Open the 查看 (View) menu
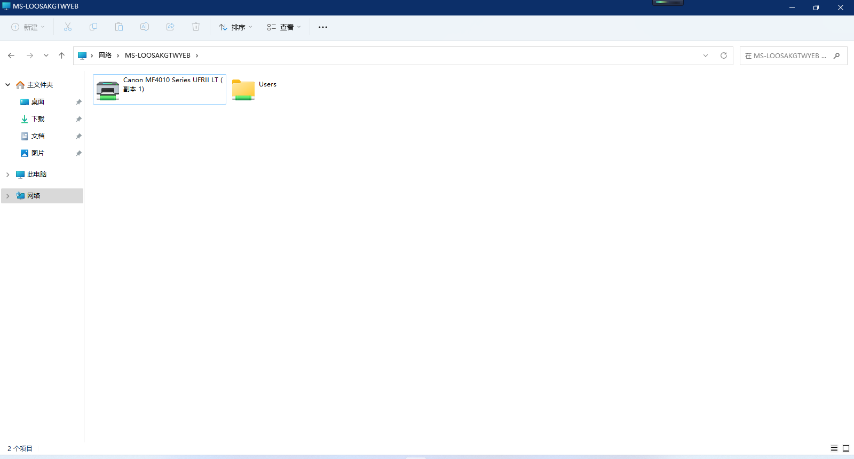Viewport: 854px width, 459px height. point(284,27)
